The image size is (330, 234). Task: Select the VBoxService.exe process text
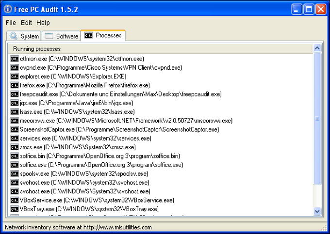97,200
